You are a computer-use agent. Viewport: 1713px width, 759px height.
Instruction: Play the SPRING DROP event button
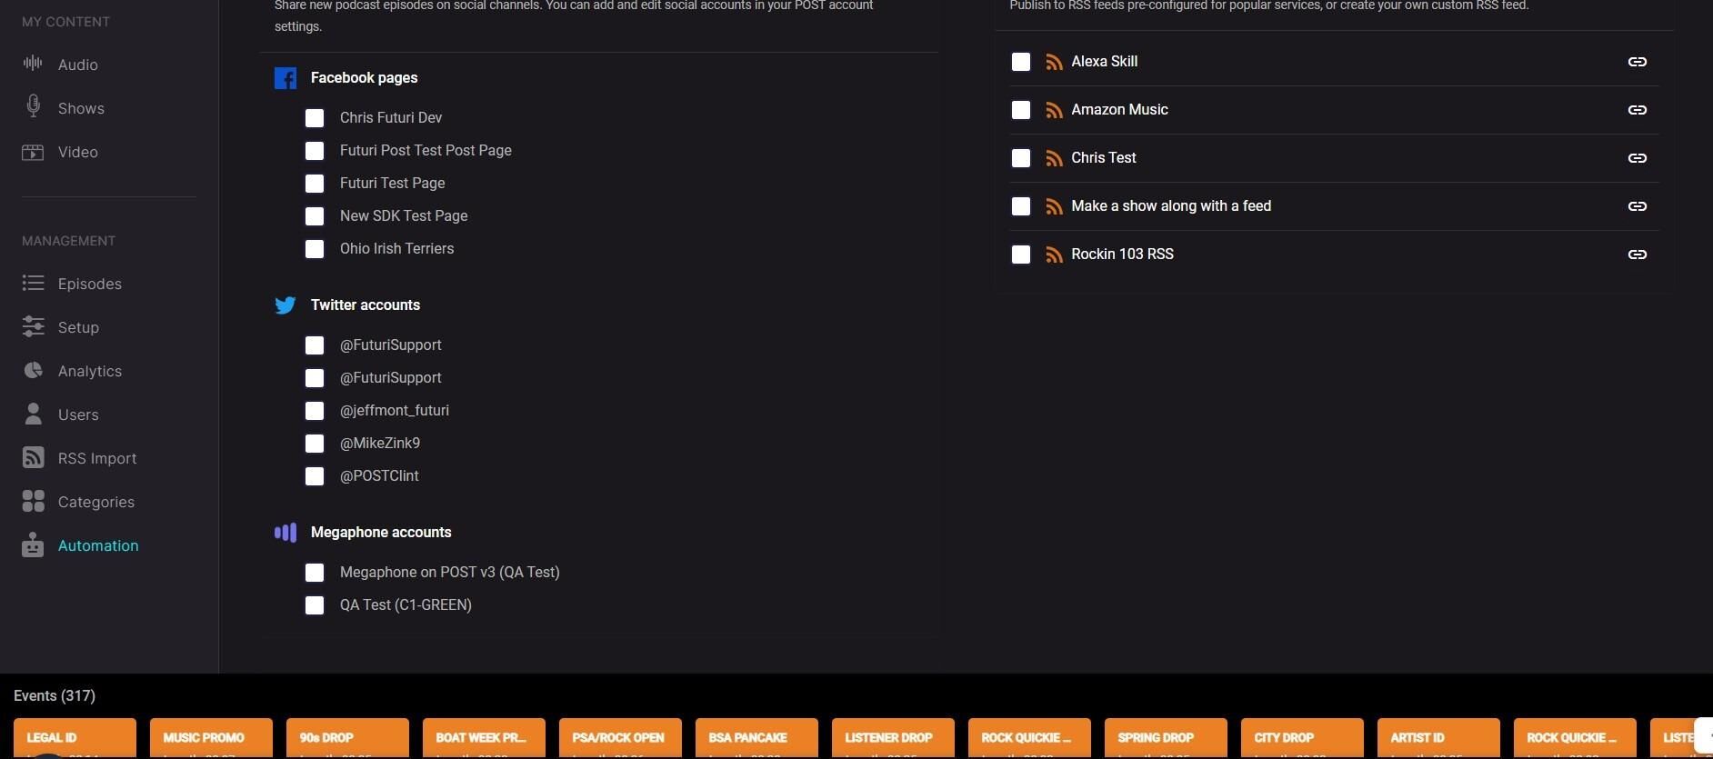[1166, 738]
